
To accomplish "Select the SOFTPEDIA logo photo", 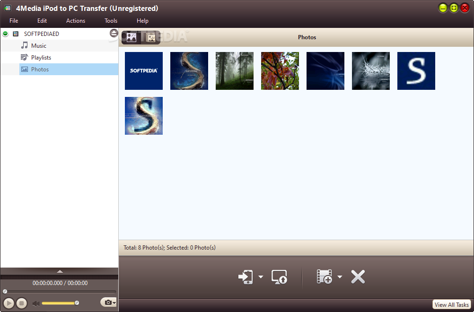I will pyautogui.click(x=144, y=71).
